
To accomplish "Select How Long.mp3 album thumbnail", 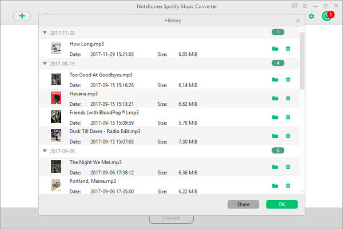I will (x=56, y=48).
